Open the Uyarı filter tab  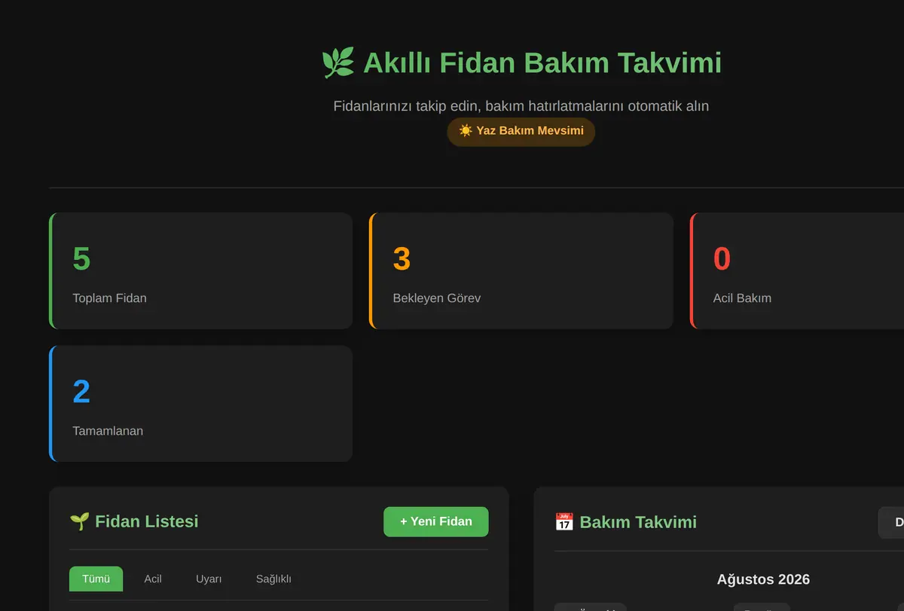click(x=209, y=579)
